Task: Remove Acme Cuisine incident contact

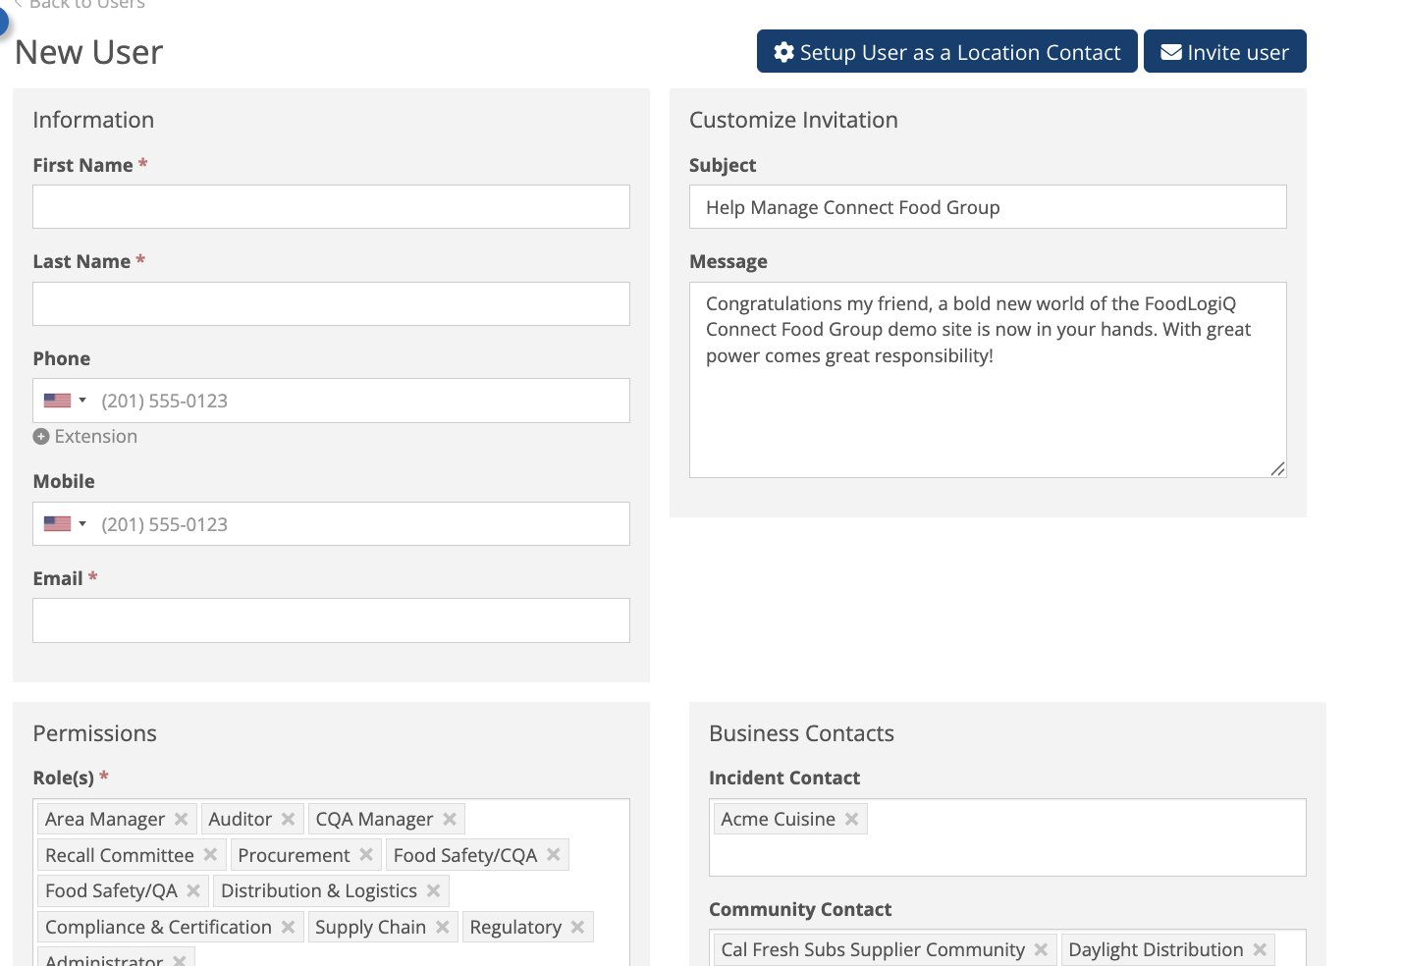Action: [851, 819]
